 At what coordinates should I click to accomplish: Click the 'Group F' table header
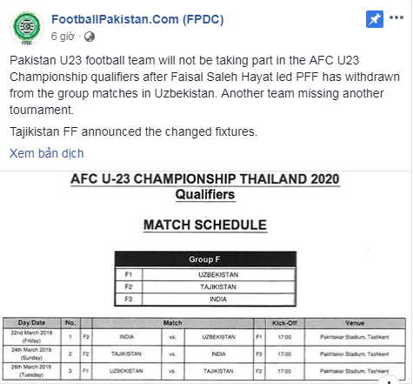pyautogui.click(x=205, y=259)
